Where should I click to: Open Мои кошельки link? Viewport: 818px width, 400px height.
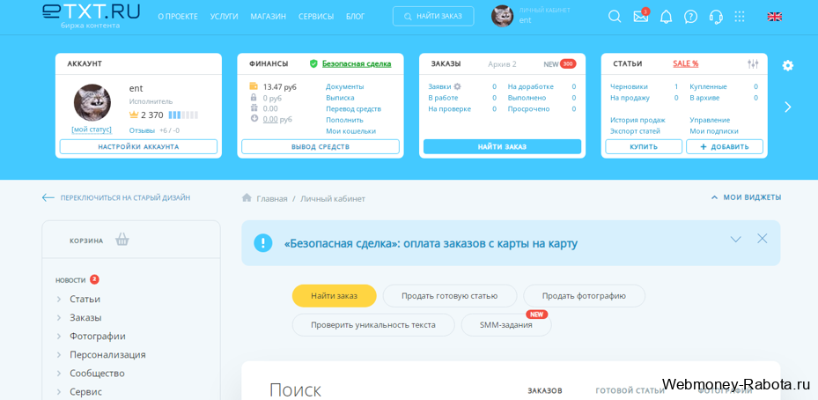pyautogui.click(x=351, y=131)
